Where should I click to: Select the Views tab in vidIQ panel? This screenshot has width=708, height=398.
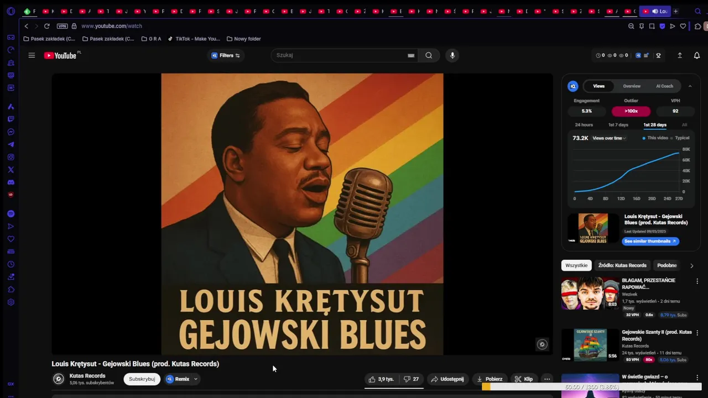pos(599,86)
